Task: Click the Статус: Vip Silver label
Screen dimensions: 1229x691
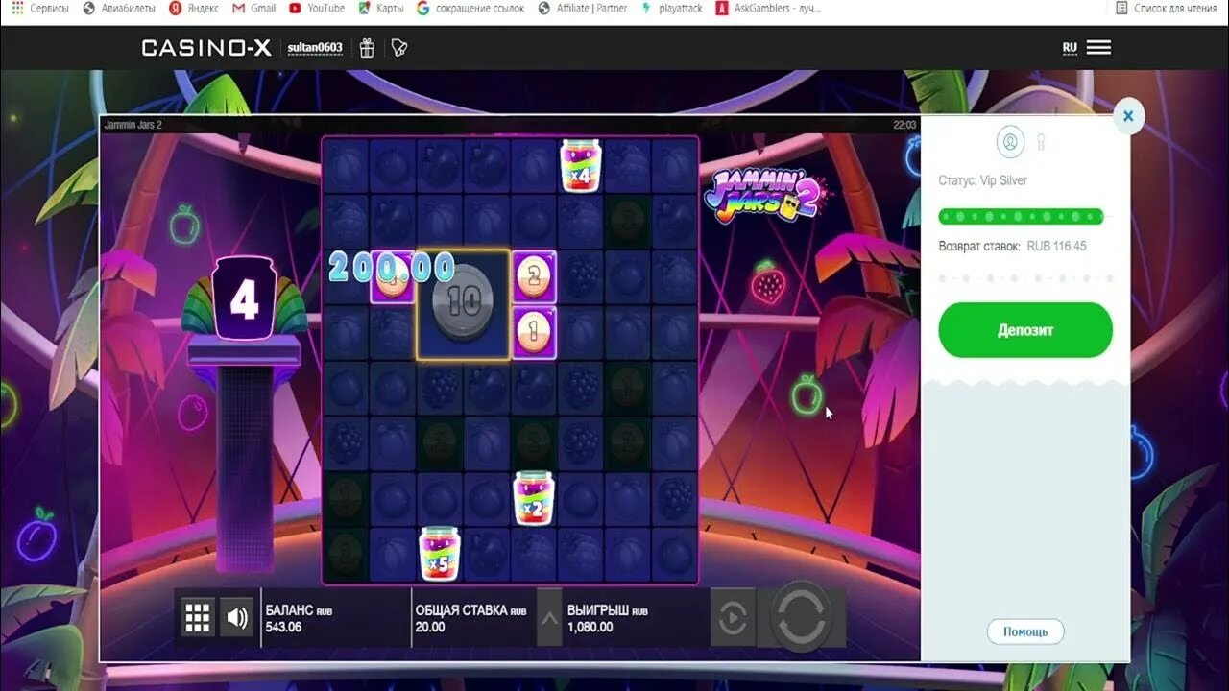Action: [982, 180]
